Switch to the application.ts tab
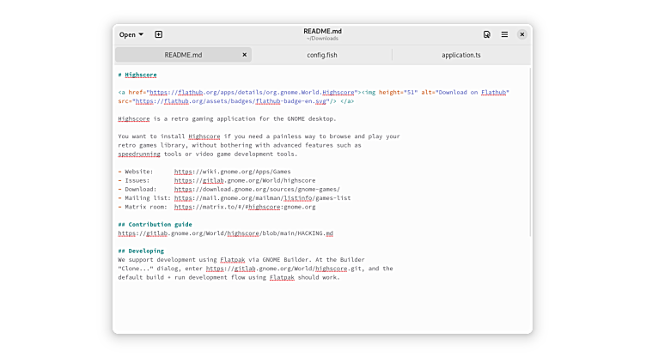The width and height of the screenshot is (646, 363). [x=461, y=55]
